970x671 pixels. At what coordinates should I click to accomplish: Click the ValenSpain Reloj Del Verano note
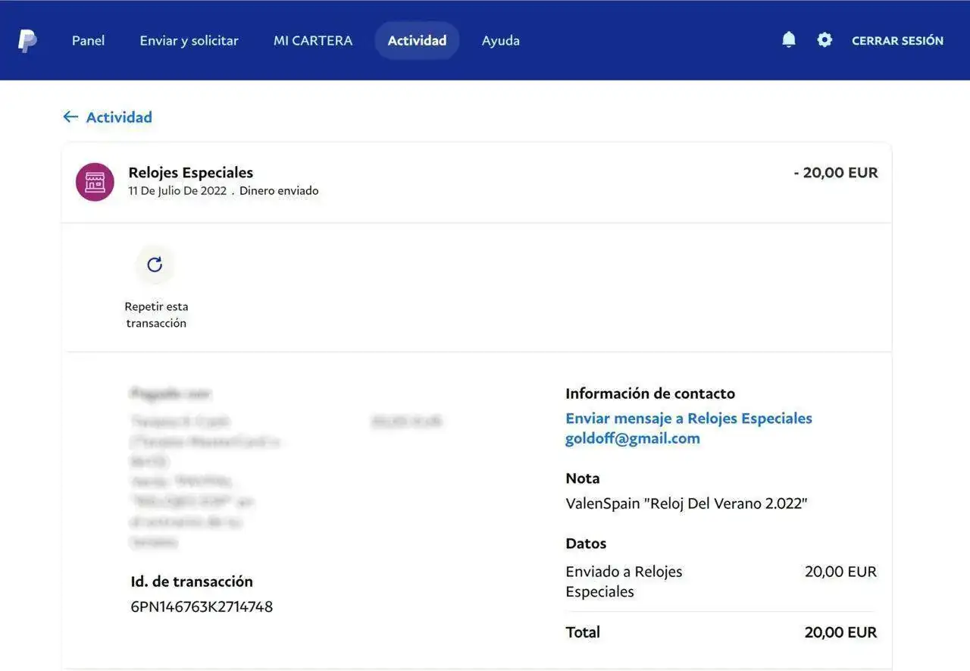coord(687,503)
